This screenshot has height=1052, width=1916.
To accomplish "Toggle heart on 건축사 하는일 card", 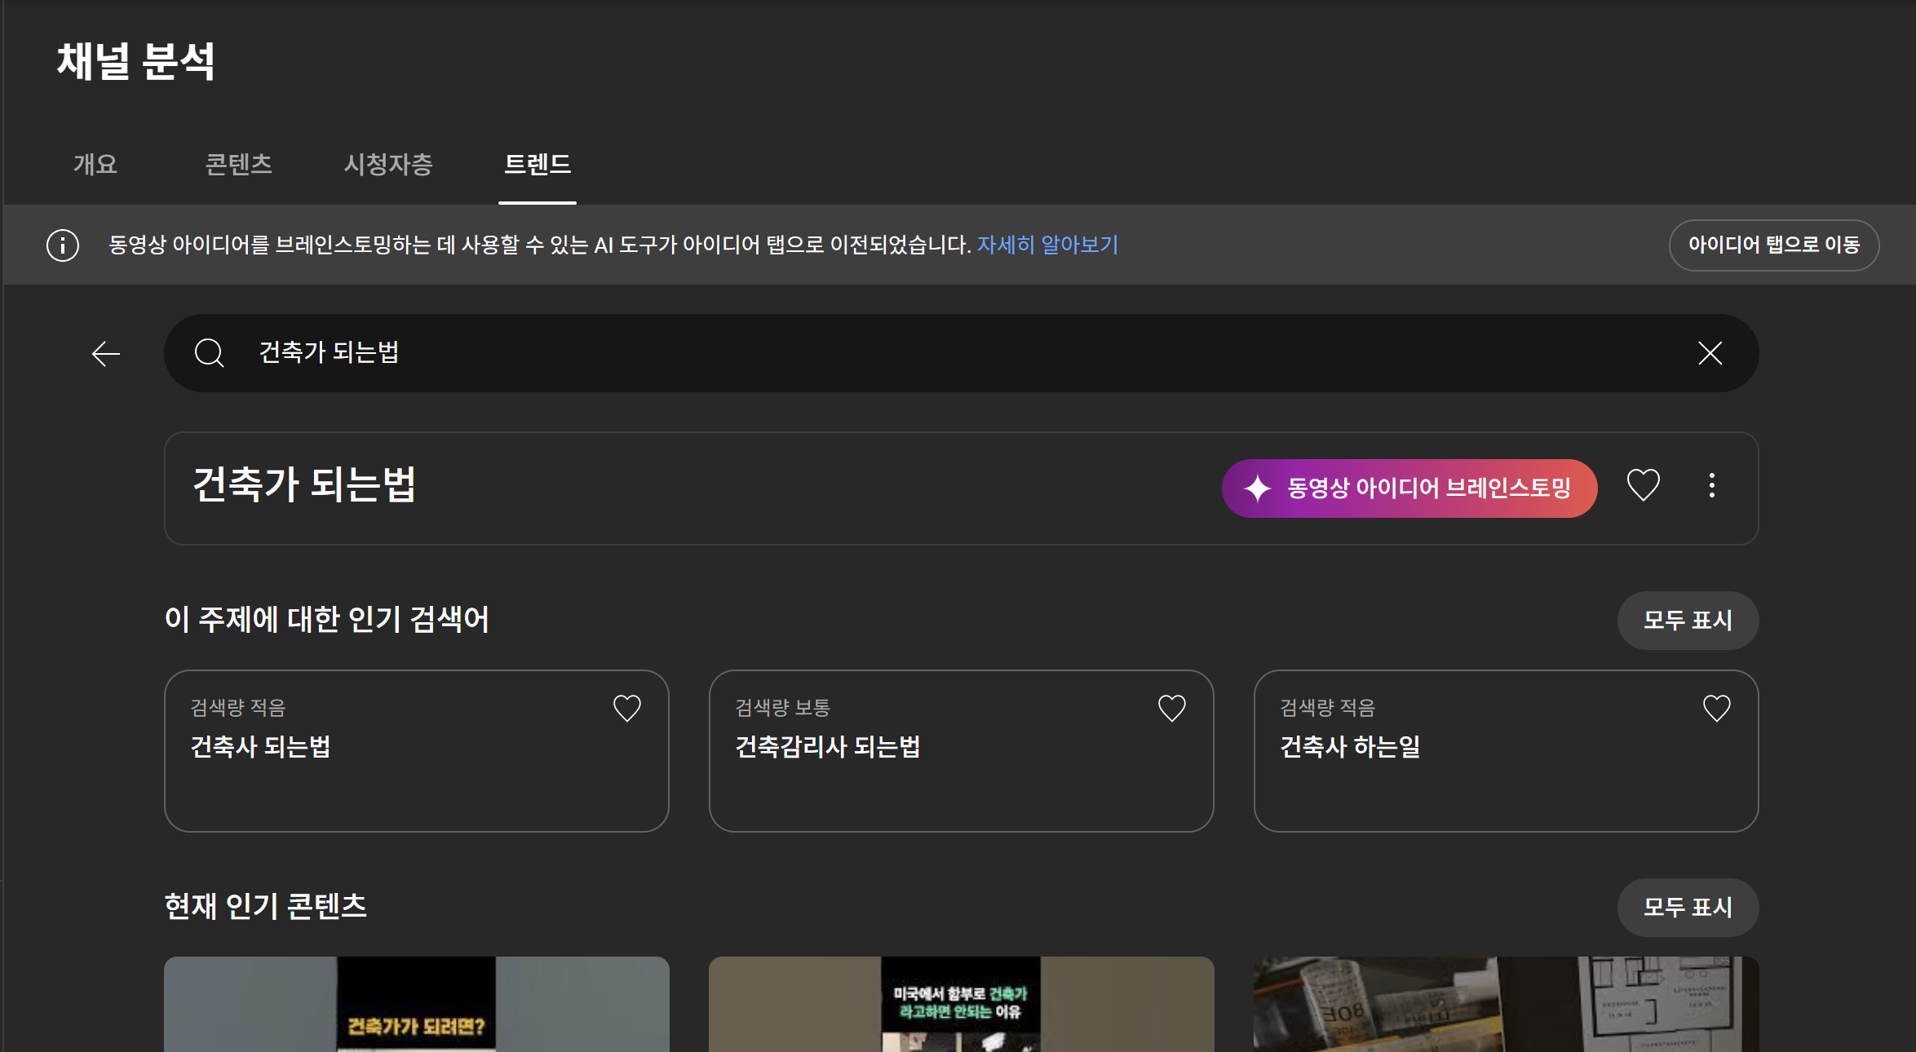I will (x=1716, y=708).
